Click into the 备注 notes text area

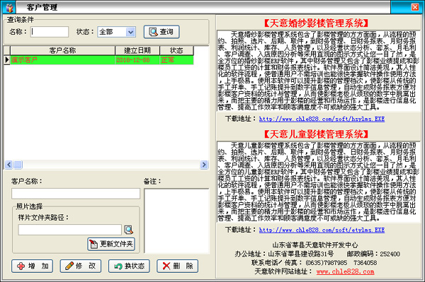[x=176, y=221]
